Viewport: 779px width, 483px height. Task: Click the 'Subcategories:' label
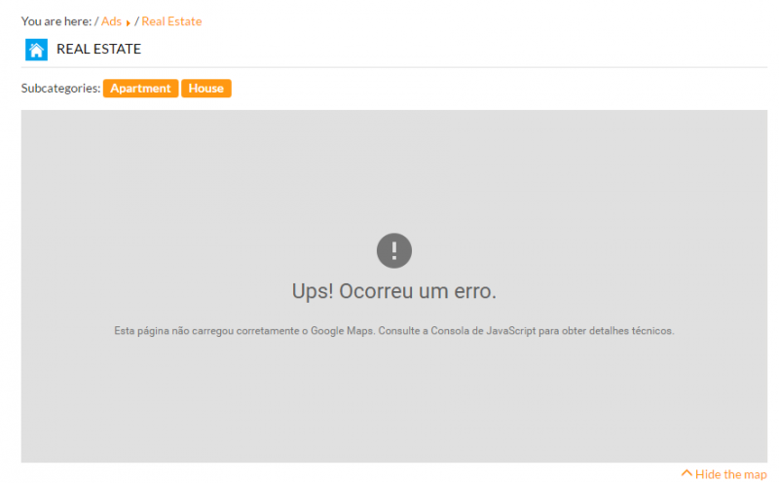pyautogui.click(x=60, y=89)
